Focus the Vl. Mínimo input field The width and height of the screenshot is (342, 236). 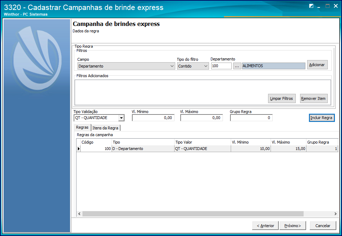(x=153, y=118)
